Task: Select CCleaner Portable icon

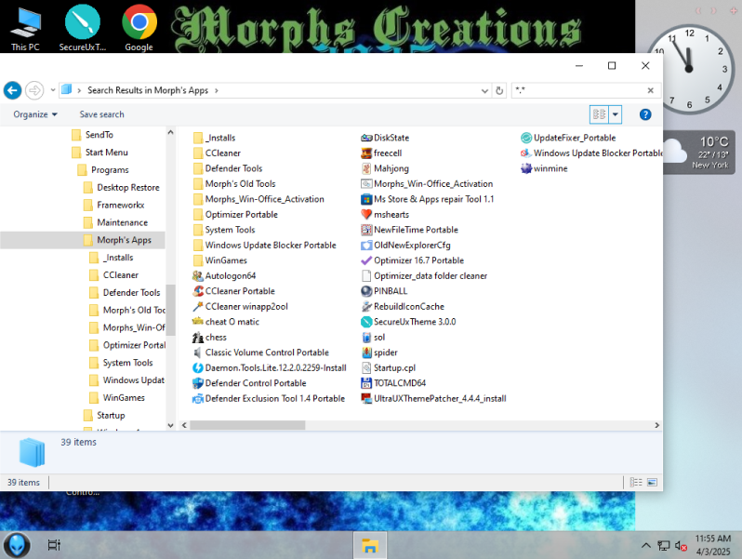Action: pos(198,291)
